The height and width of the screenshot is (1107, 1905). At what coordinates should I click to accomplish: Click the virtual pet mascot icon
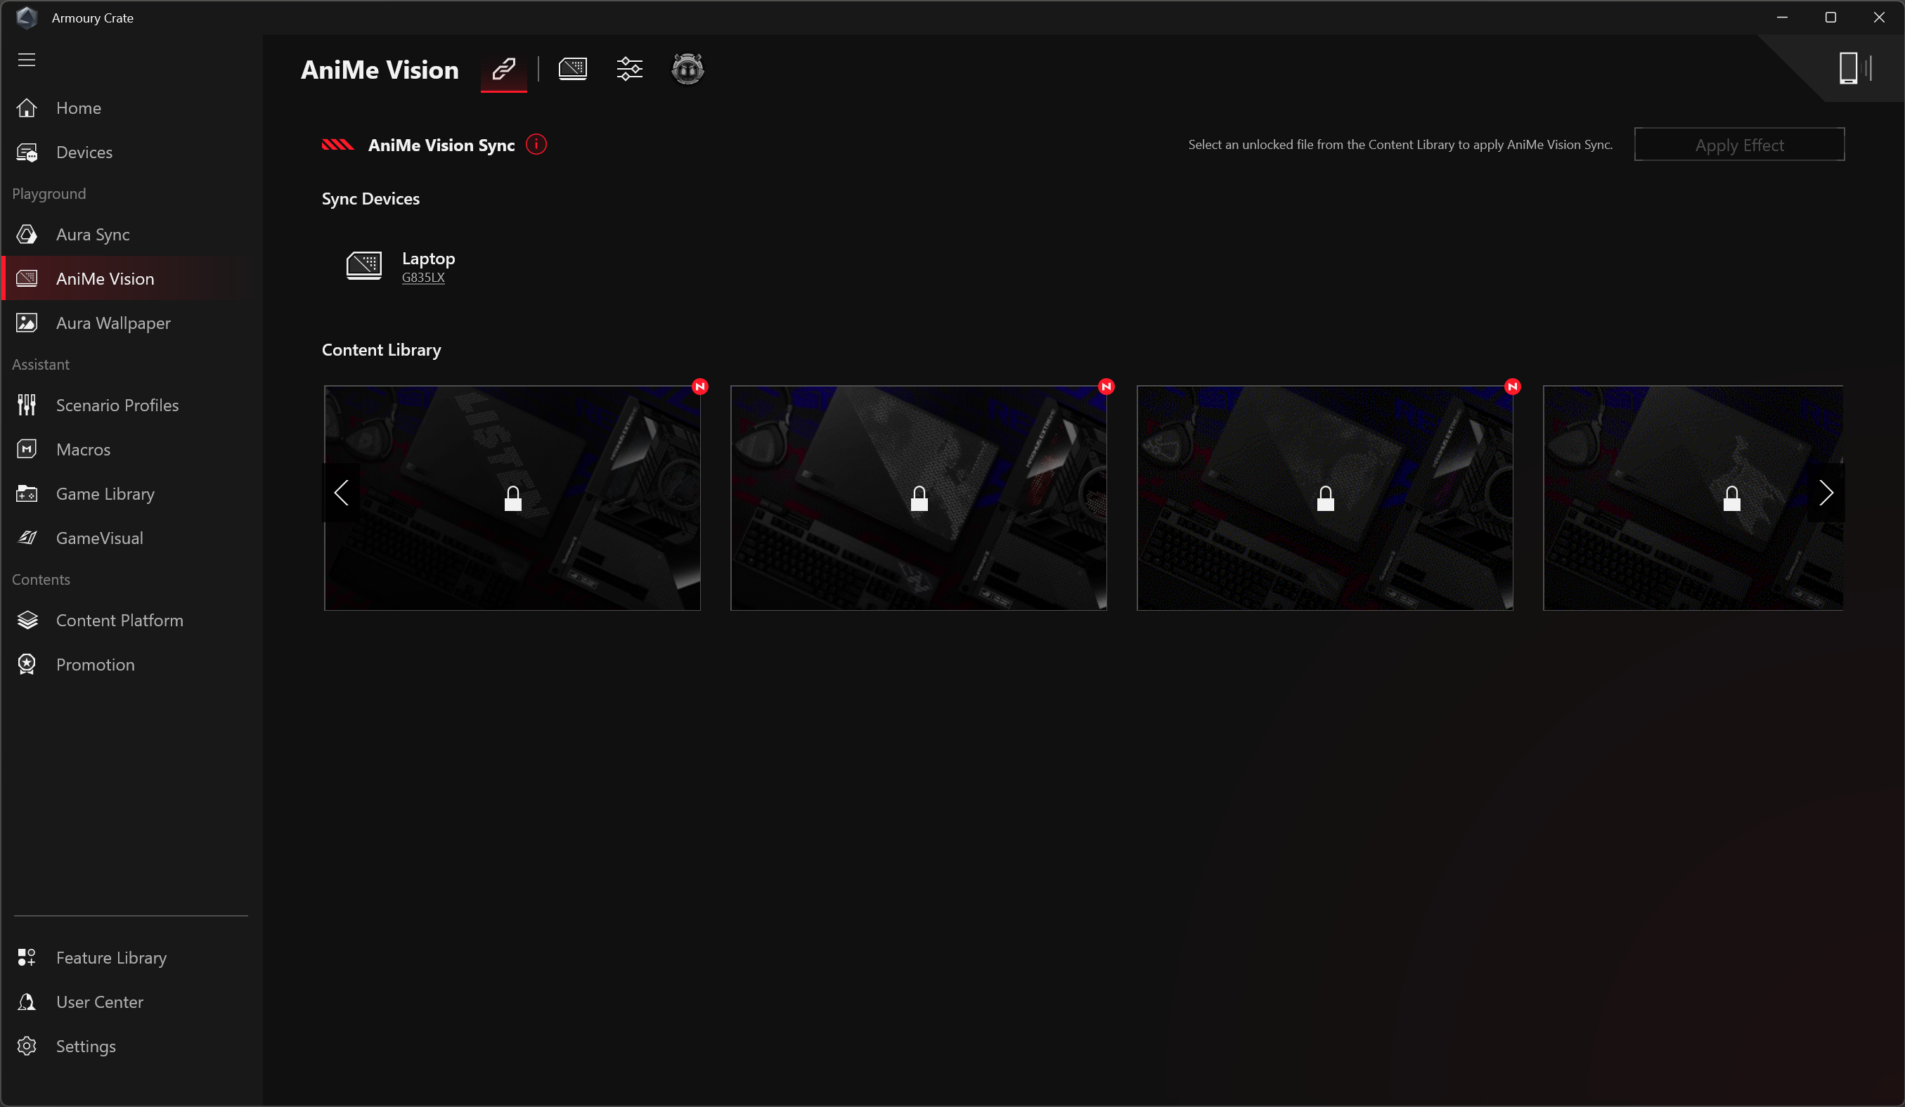(687, 70)
